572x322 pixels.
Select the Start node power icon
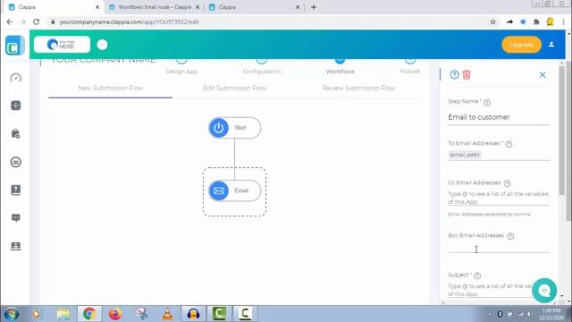[x=218, y=128]
